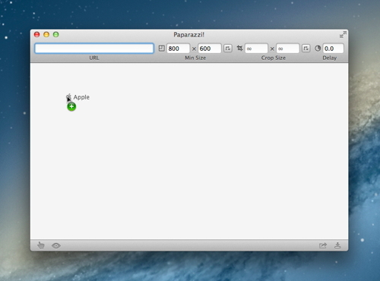Edit the Min Size height field 600

tap(210, 49)
